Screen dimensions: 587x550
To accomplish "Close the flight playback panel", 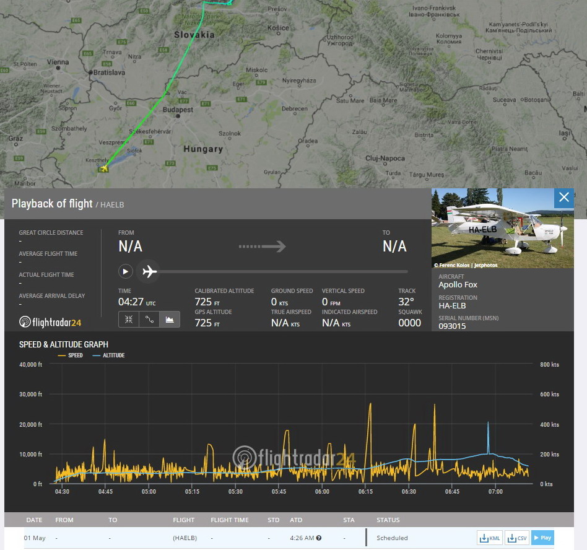I will pyautogui.click(x=563, y=198).
